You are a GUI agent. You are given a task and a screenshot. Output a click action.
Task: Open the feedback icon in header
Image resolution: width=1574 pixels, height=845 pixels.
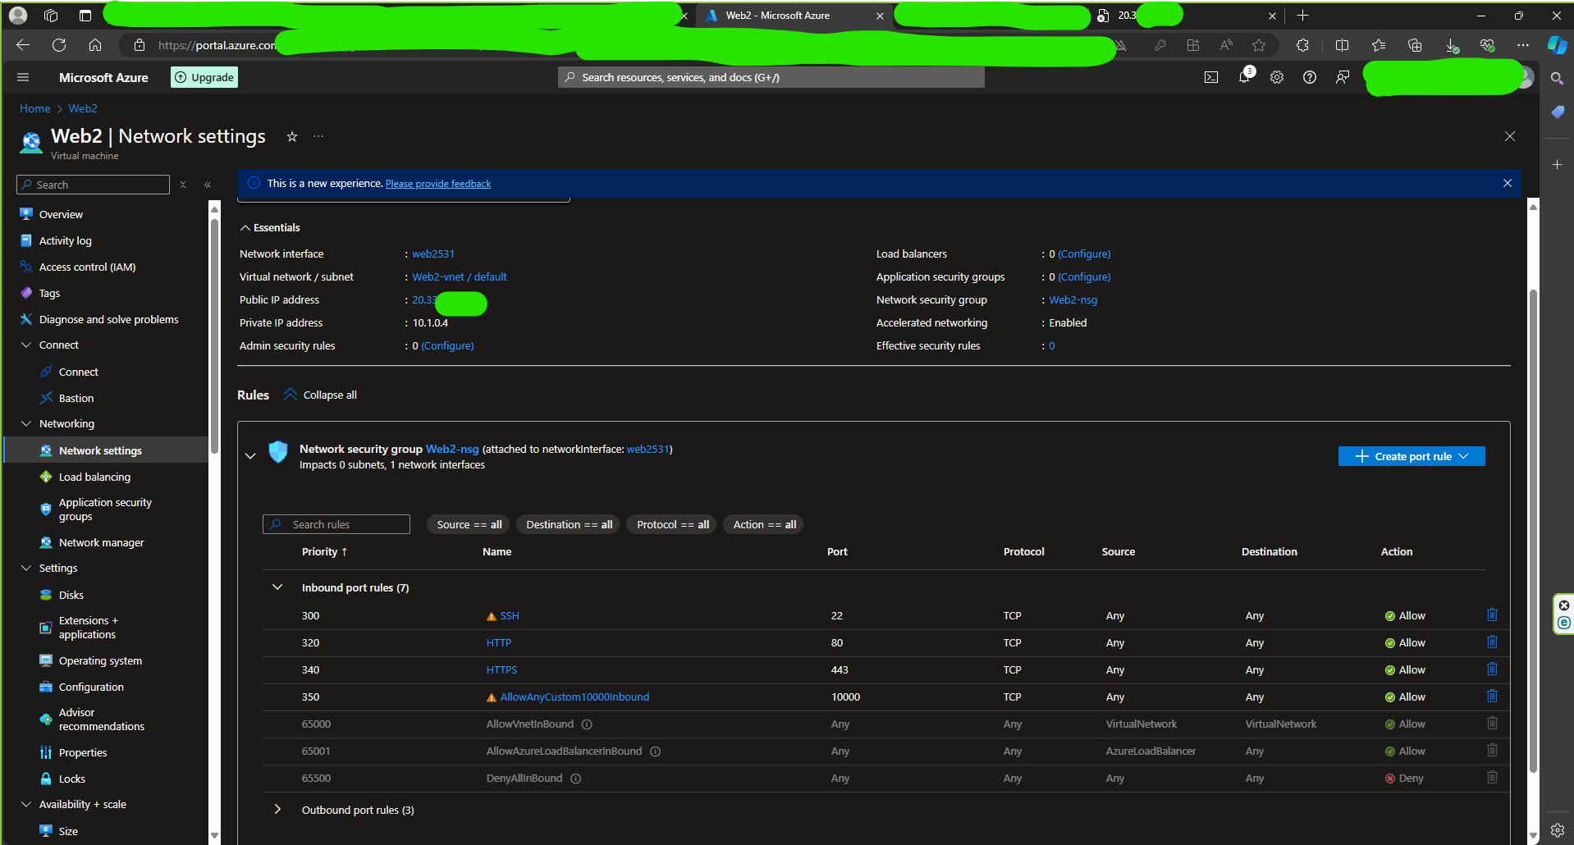pyautogui.click(x=1343, y=77)
